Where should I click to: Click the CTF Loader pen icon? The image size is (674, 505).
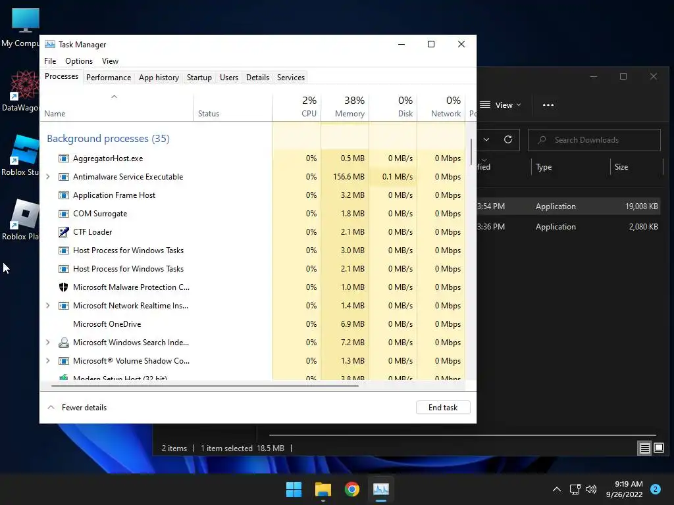(64, 232)
